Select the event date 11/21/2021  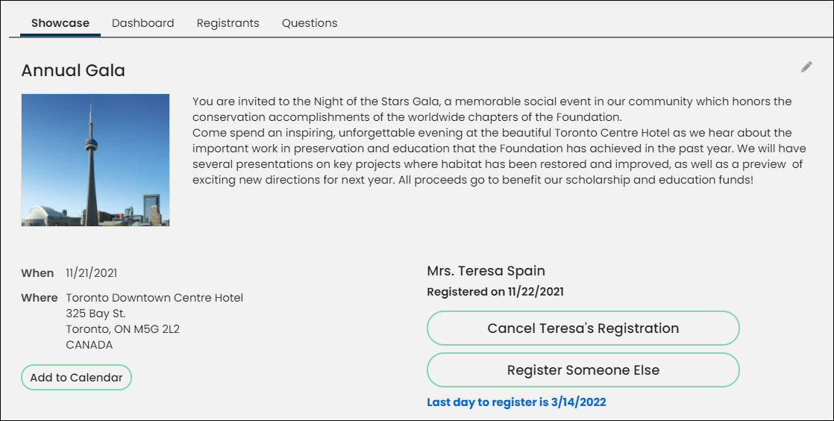pyautogui.click(x=92, y=273)
